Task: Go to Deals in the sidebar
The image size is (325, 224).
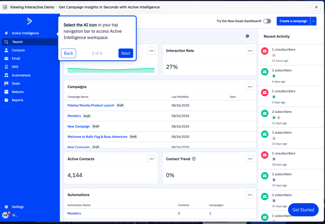Action: point(16,83)
